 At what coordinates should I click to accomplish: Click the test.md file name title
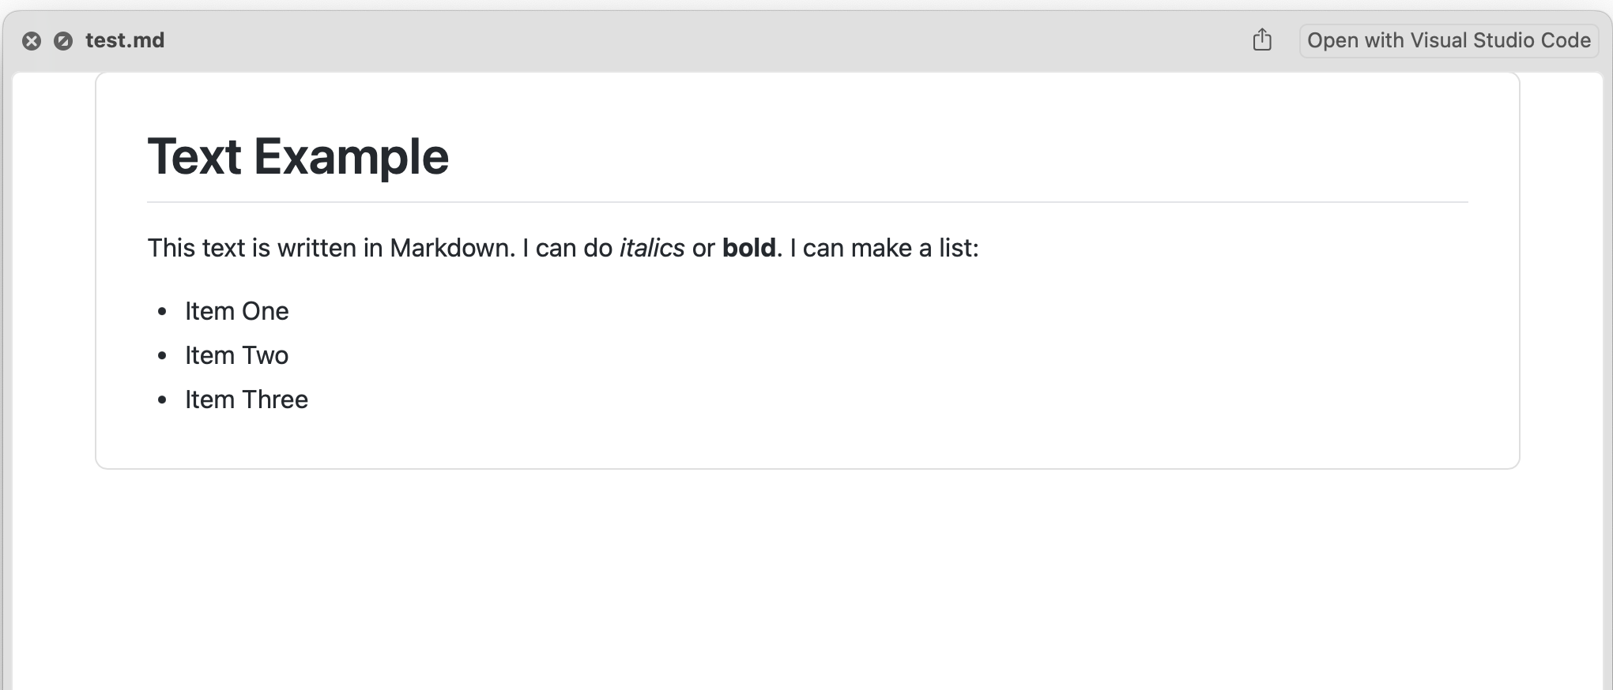(x=125, y=40)
